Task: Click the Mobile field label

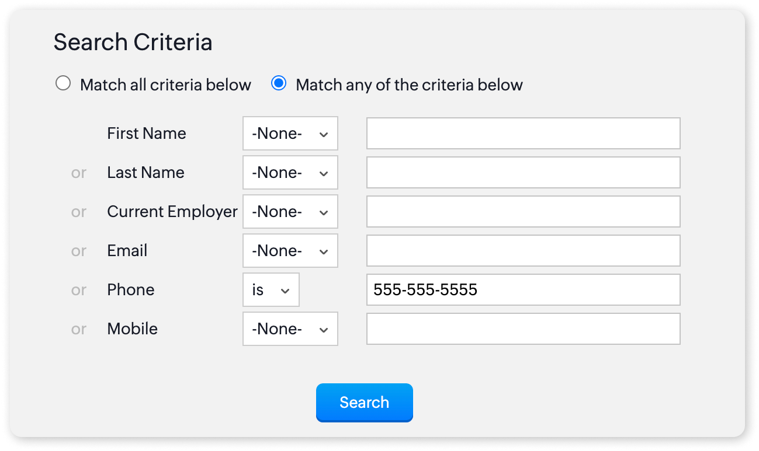Action: point(133,329)
